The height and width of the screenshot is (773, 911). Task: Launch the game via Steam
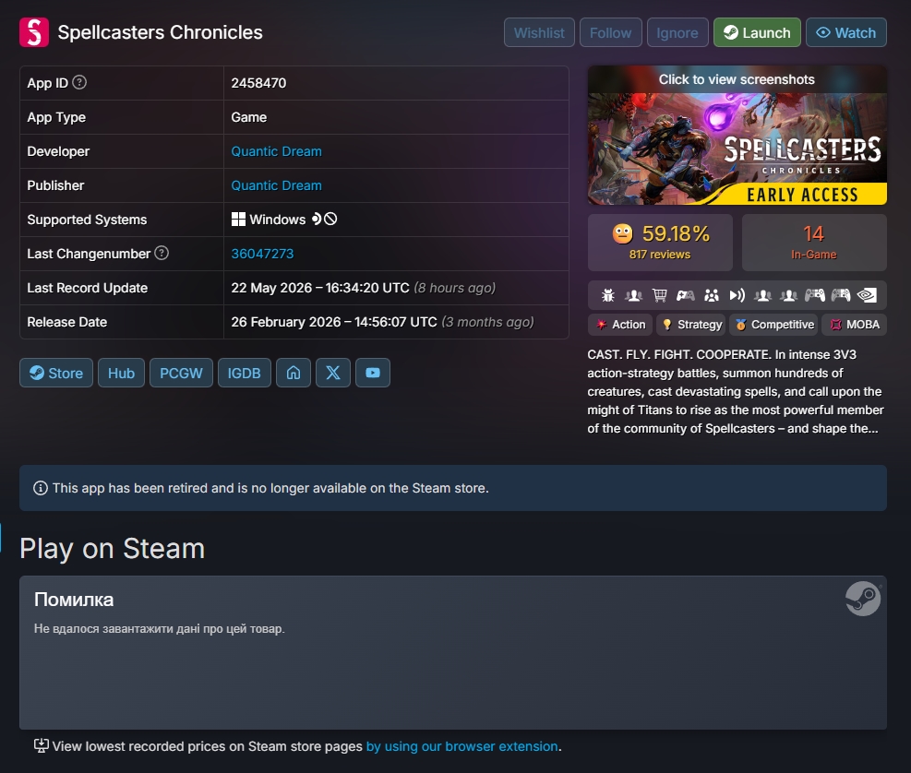coord(757,32)
